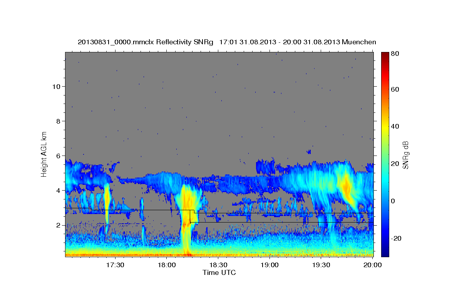
Task: Click the orange reflectivity core near 19:45 at 4 km
Action: [x=346, y=187]
